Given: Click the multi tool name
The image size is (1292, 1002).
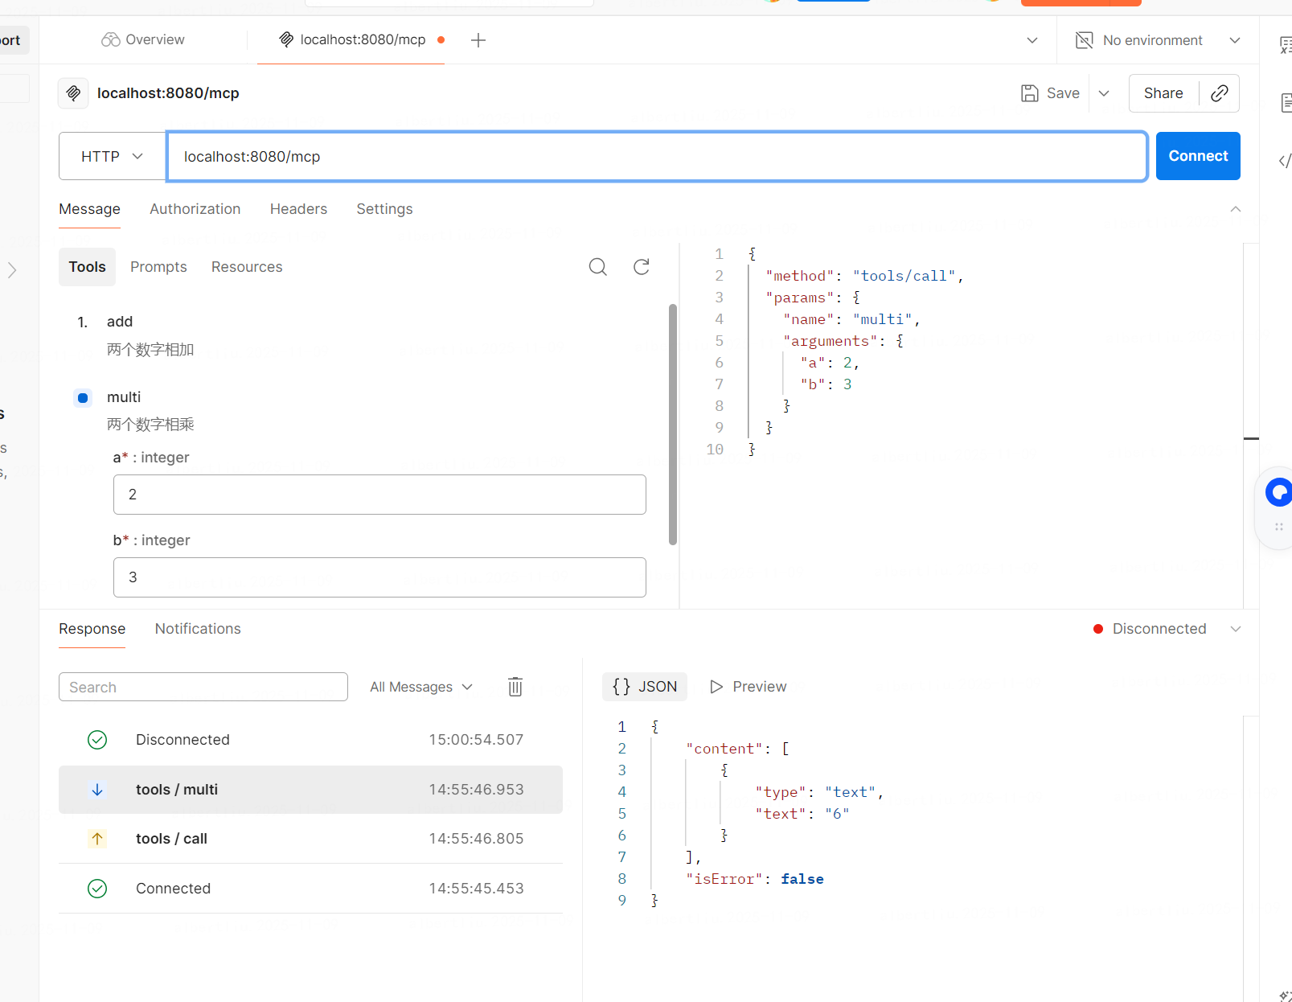Looking at the screenshot, I should [x=124, y=397].
